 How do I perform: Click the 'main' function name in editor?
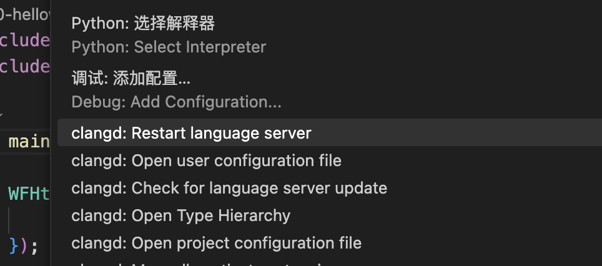point(29,142)
